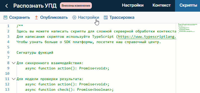The height and width of the screenshot is (93, 200).
Task: Click async function action() on line 12
Action: tap(50, 84)
